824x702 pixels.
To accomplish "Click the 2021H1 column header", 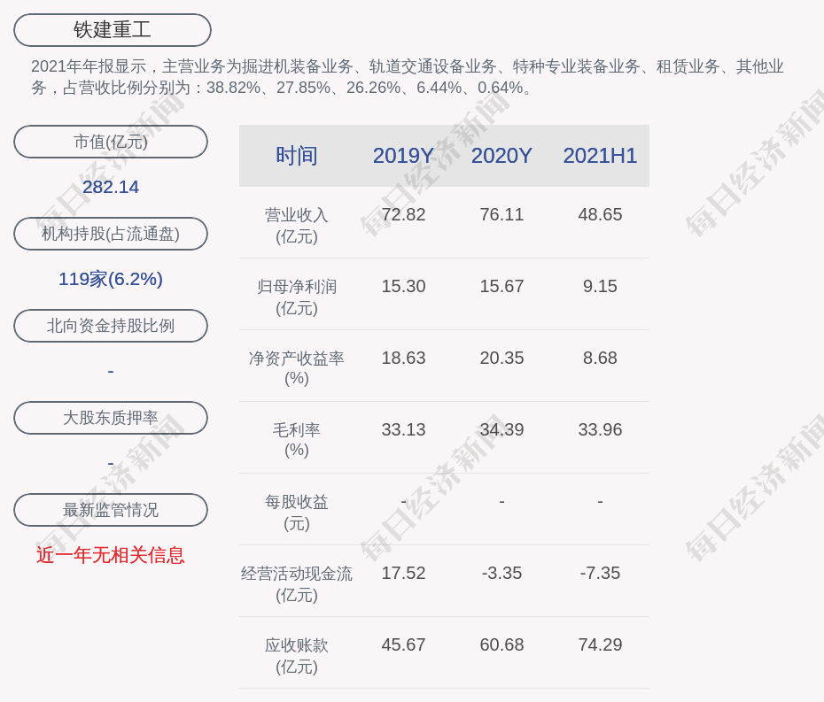I will pyautogui.click(x=600, y=156).
